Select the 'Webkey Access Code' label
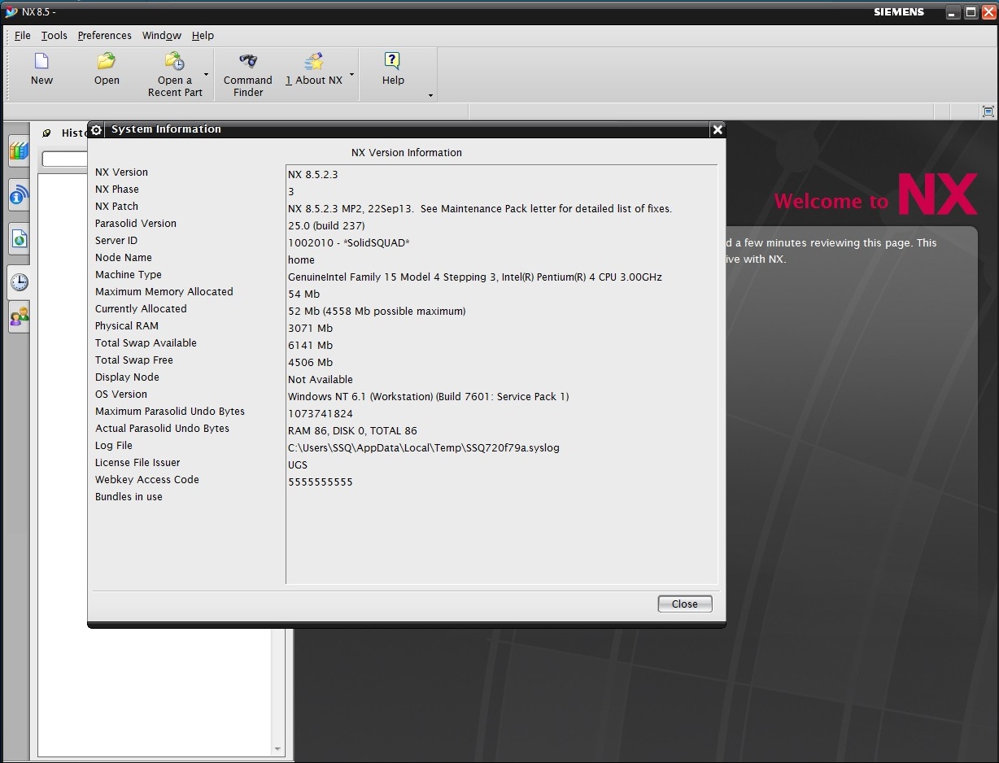Viewport: 999px width, 763px height. 147,479
